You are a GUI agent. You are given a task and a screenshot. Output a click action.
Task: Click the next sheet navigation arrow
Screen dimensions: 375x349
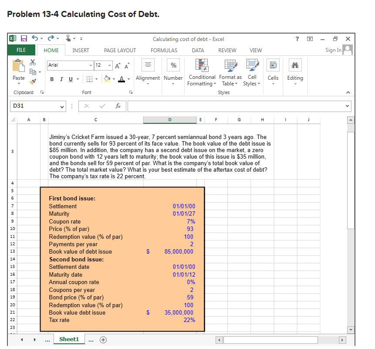click(x=35, y=340)
